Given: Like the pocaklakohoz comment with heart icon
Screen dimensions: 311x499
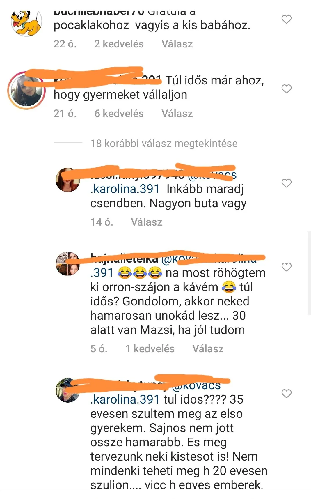Looking at the screenshot, I should pos(287,19).
